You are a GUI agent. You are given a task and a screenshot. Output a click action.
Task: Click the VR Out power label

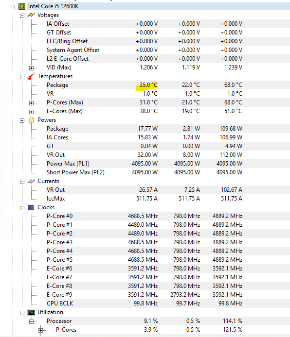click(x=55, y=155)
